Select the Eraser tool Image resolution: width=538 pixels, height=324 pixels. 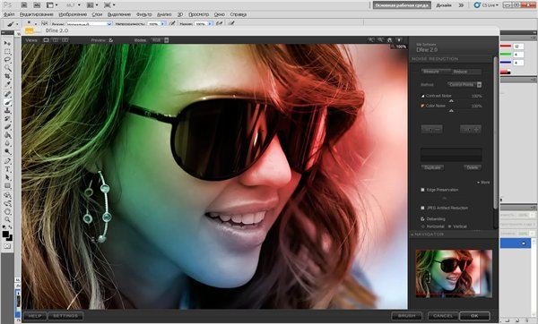pos(7,127)
